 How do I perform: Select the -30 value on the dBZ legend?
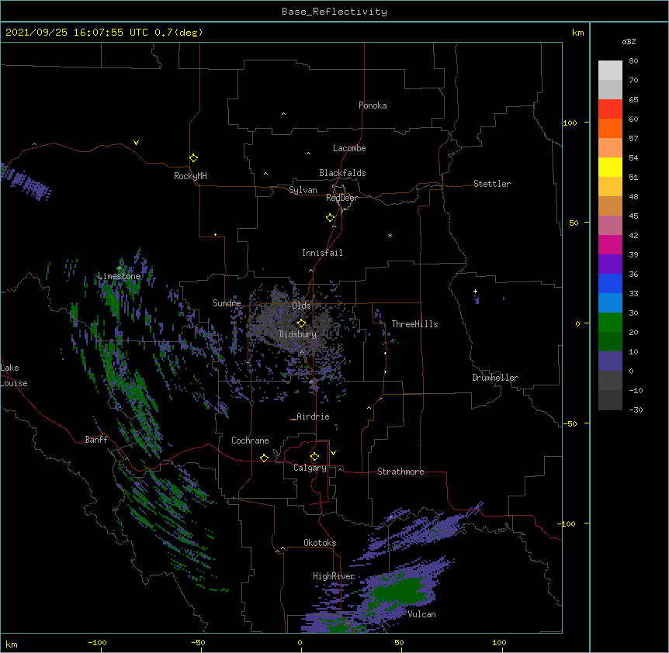[636, 410]
